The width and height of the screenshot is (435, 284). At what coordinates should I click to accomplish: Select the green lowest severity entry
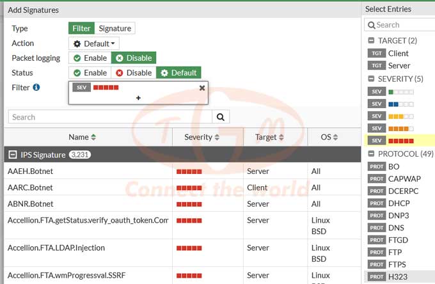click(401, 92)
